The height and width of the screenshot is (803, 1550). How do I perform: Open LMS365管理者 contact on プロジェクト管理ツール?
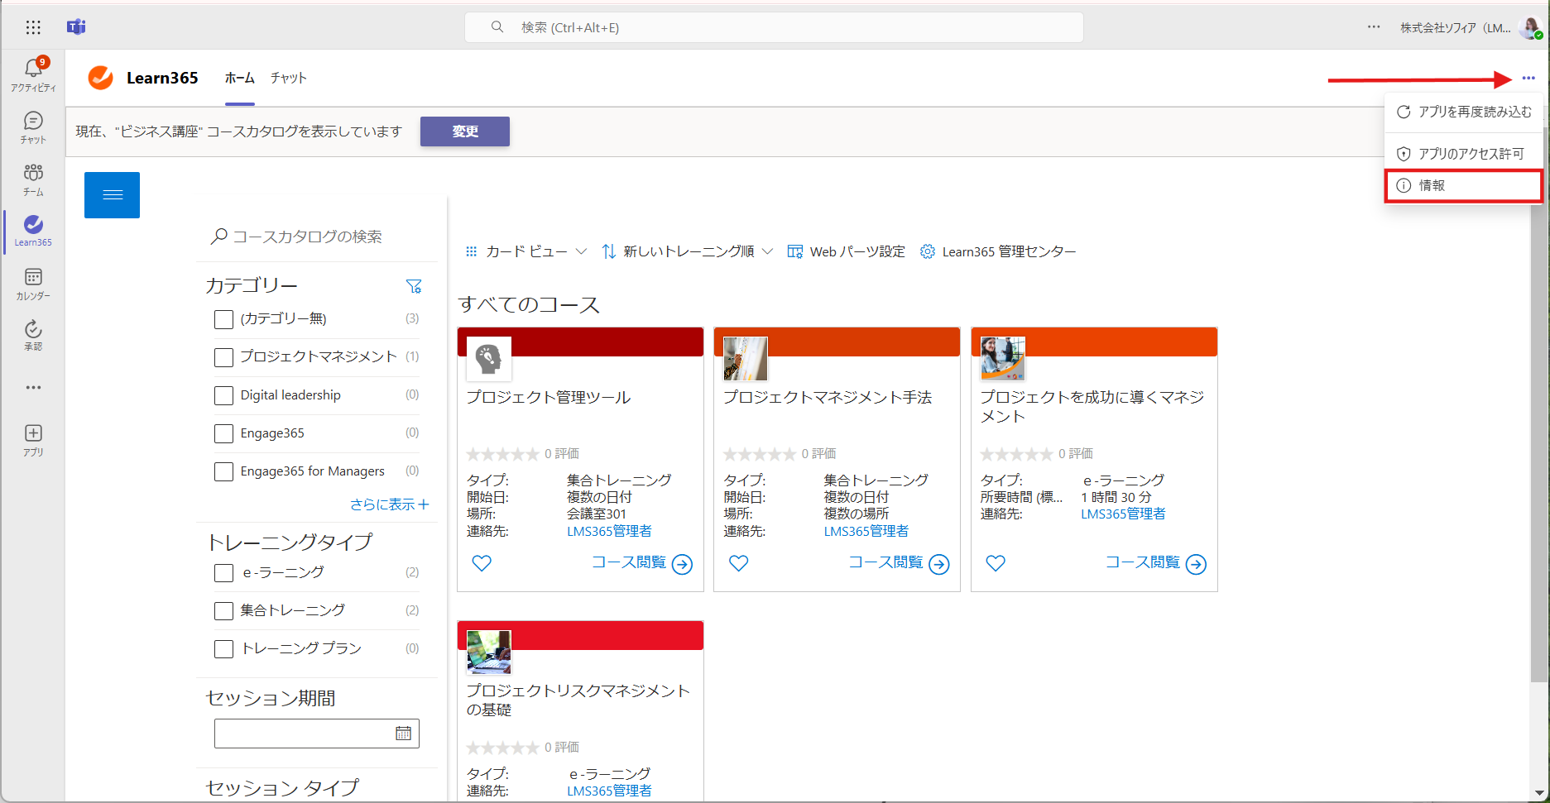tap(609, 531)
